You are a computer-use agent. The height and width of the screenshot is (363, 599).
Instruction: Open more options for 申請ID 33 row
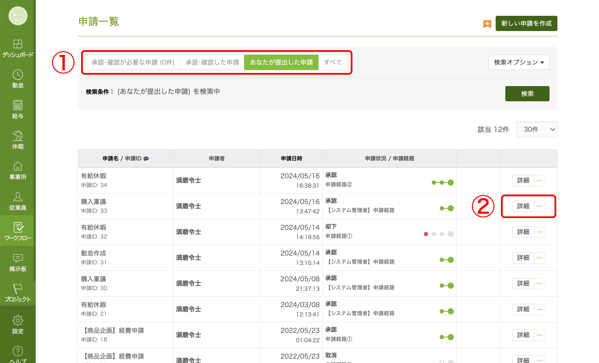click(x=540, y=206)
